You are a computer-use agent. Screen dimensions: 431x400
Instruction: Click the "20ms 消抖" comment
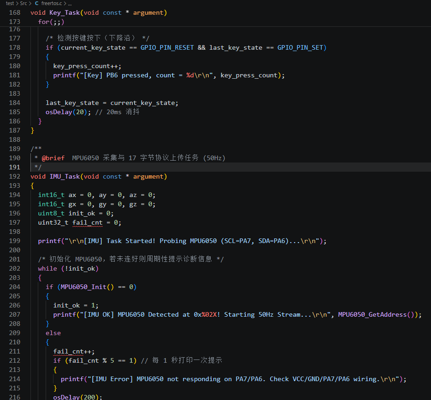118,112
